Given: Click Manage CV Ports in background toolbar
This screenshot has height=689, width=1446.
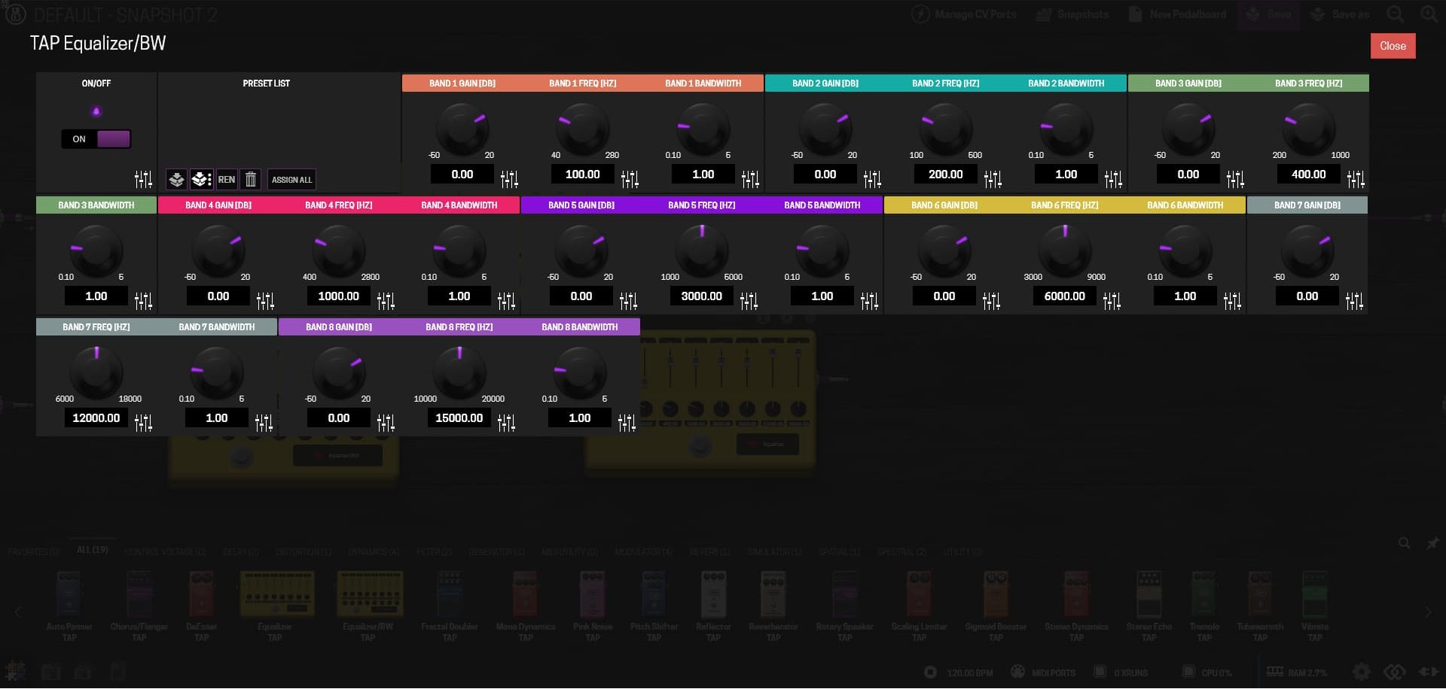Looking at the screenshot, I should [x=963, y=14].
